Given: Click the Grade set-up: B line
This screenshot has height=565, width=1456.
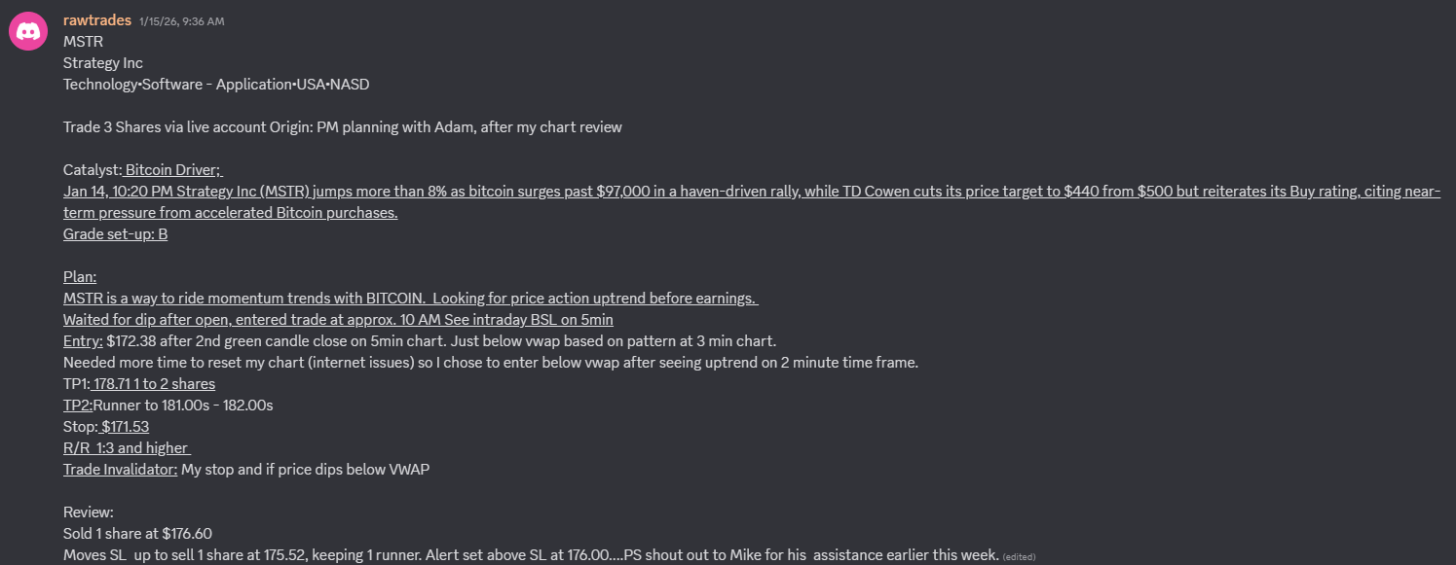Looking at the screenshot, I should click(x=115, y=234).
